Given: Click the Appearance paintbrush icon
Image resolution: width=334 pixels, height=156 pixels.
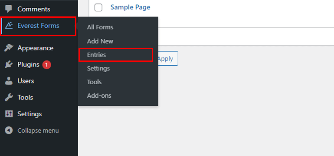Looking at the screenshot, I should point(9,48).
